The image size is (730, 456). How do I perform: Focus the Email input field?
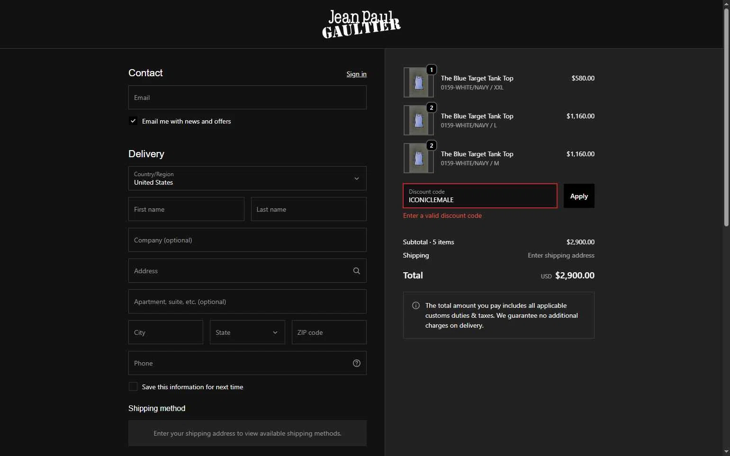pyautogui.click(x=247, y=98)
